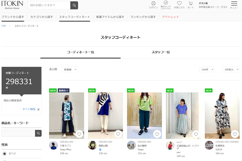This screenshot has width=242, height=161.
Task: Click the ITOKIN Online Store logo
Action: (x=12, y=5)
